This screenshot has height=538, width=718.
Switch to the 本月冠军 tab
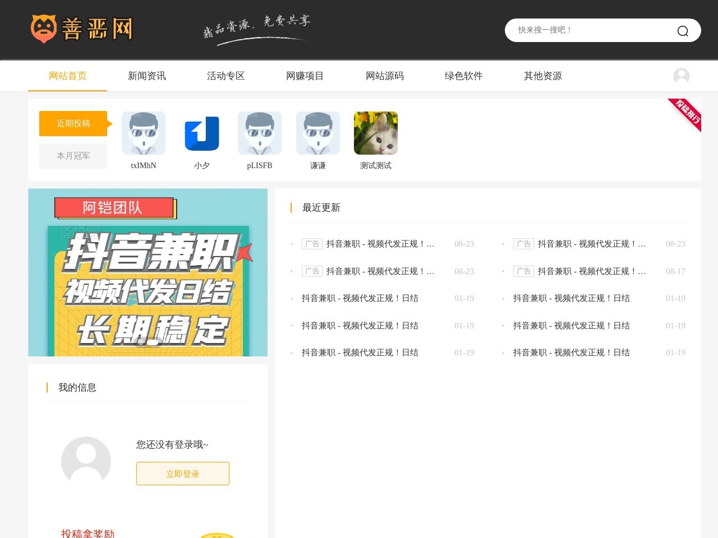point(73,156)
